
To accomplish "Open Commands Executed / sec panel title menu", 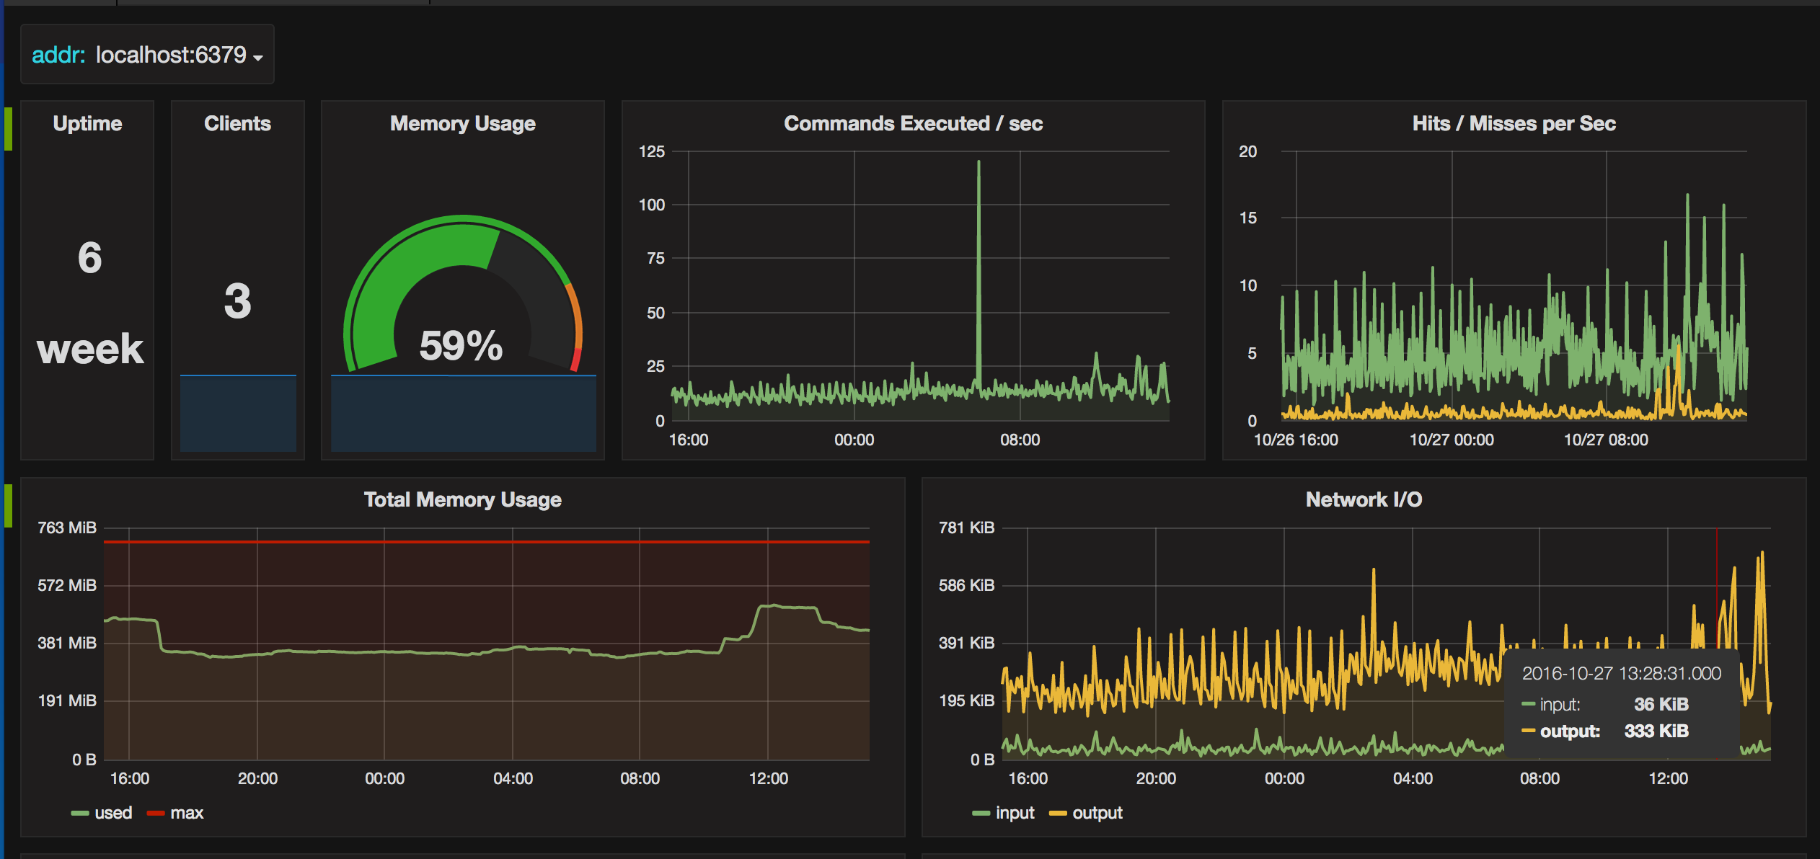I will [x=913, y=124].
